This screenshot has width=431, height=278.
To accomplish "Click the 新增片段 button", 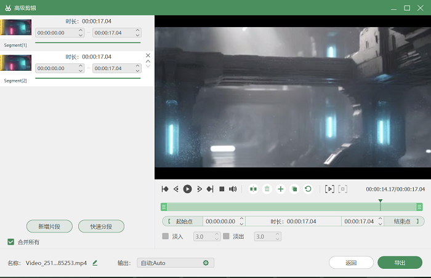I will pos(49,226).
